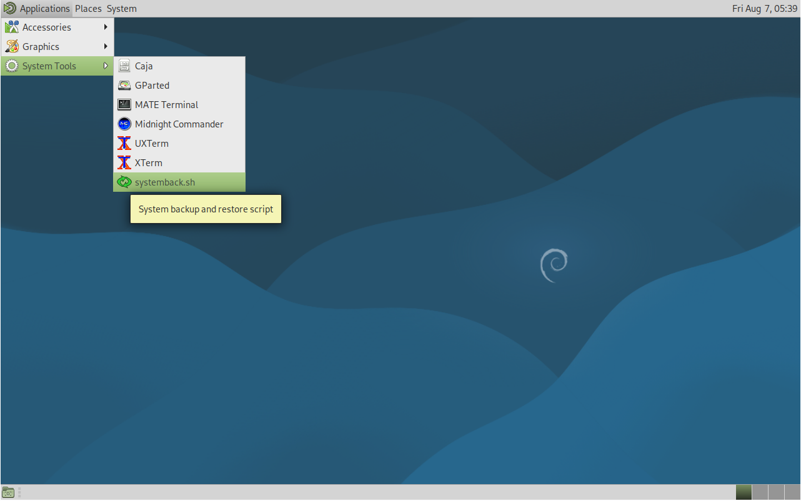Open the Accessories submenu
Image resolution: width=801 pixels, height=501 pixels.
(x=57, y=27)
